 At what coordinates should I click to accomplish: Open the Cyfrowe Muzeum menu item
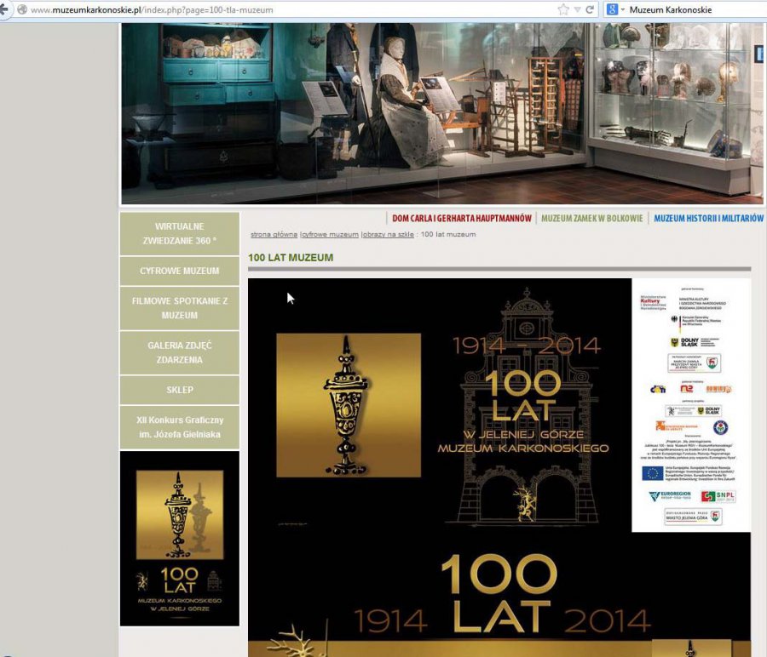(180, 271)
